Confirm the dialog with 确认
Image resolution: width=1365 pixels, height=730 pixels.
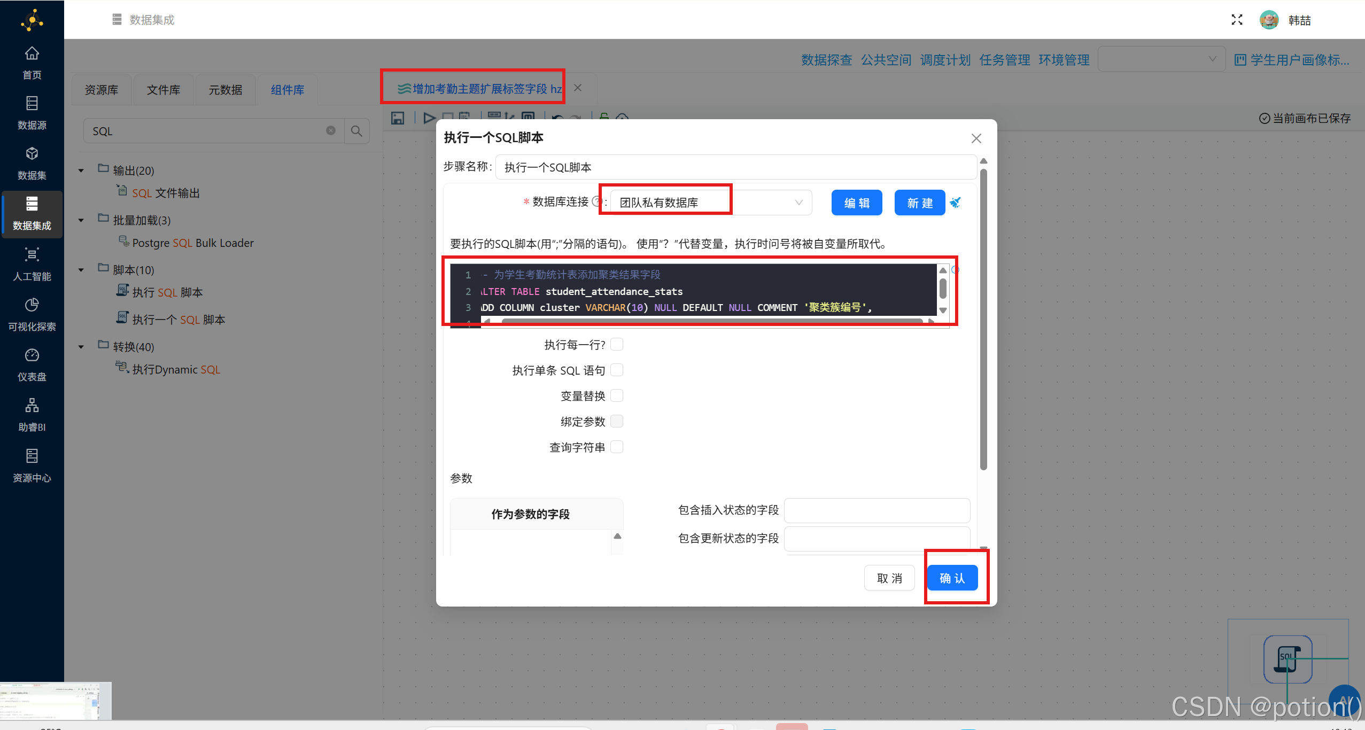(x=952, y=578)
